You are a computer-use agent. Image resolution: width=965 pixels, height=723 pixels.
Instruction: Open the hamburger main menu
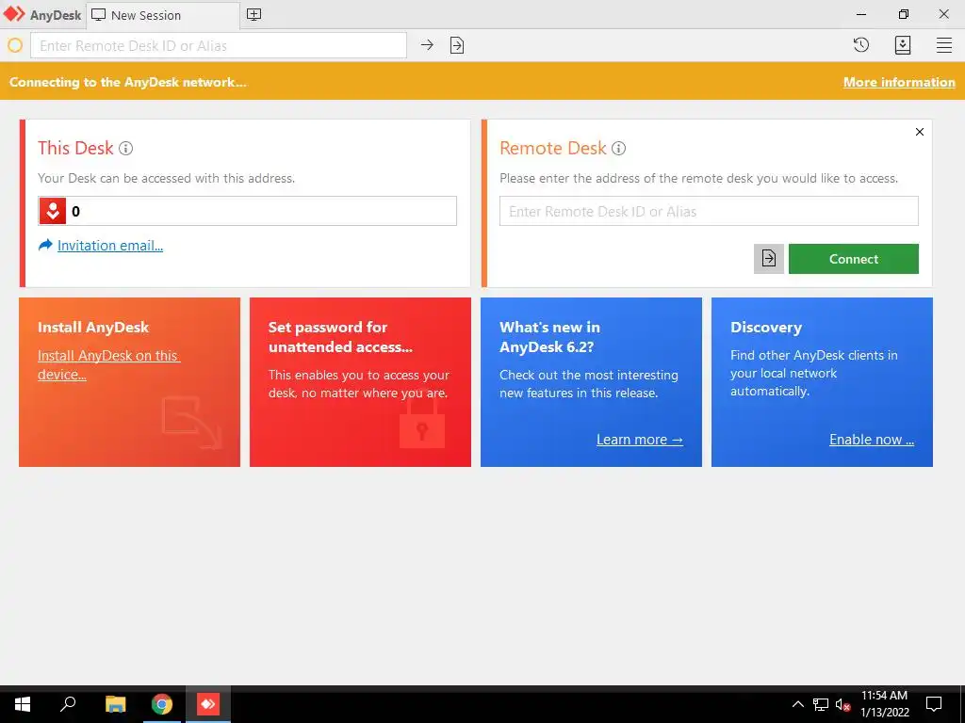[944, 45]
